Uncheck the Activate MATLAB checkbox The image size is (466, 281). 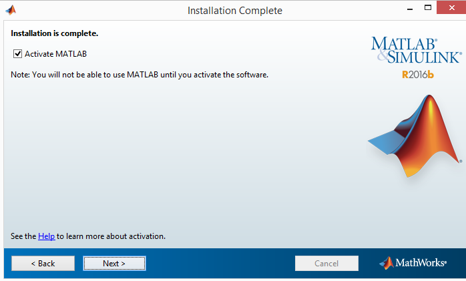click(17, 53)
